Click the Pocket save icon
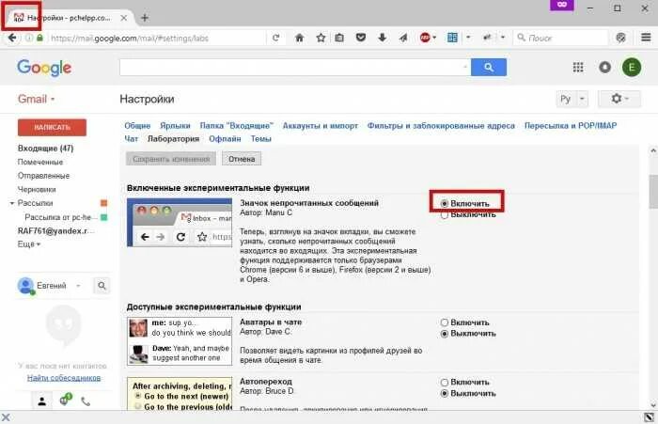Image resolution: width=658 pixels, height=424 pixels. (360, 38)
